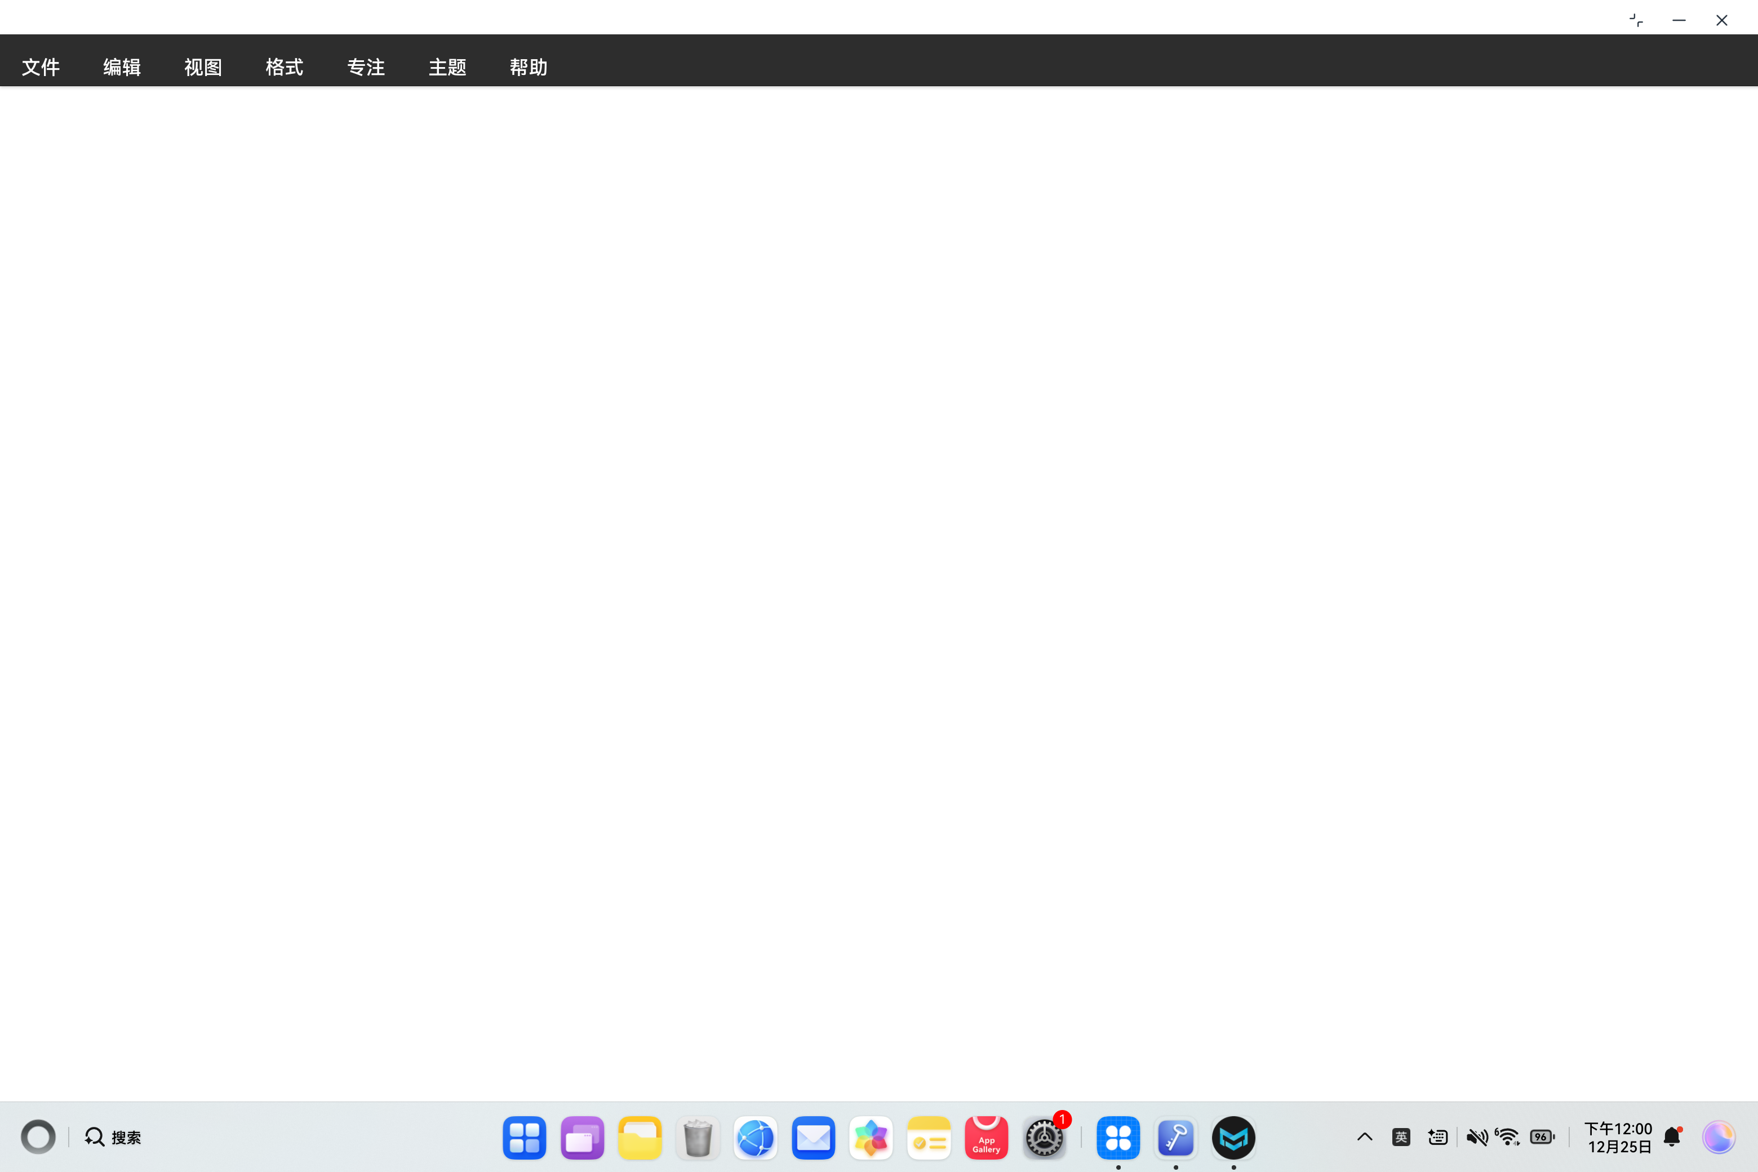This screenshot has width=1758, height=1172.
Task: Open the 主题 menu
Action: 448,67
